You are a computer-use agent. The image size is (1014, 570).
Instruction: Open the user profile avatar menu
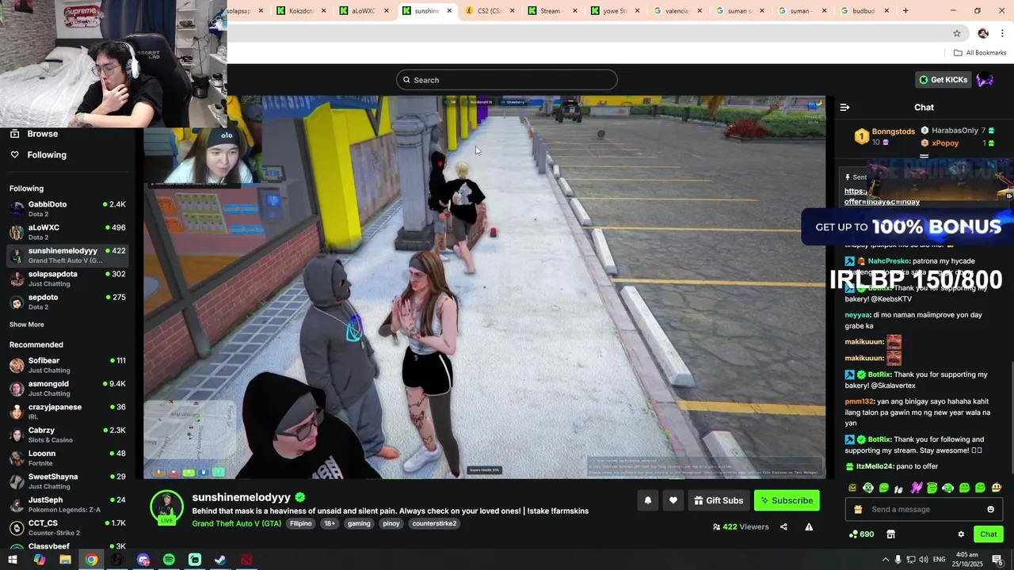click(x=985, y=80)
